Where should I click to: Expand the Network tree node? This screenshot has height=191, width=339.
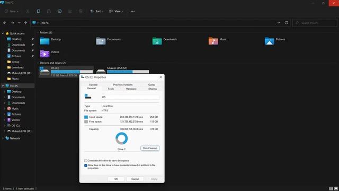pos(3,138)
